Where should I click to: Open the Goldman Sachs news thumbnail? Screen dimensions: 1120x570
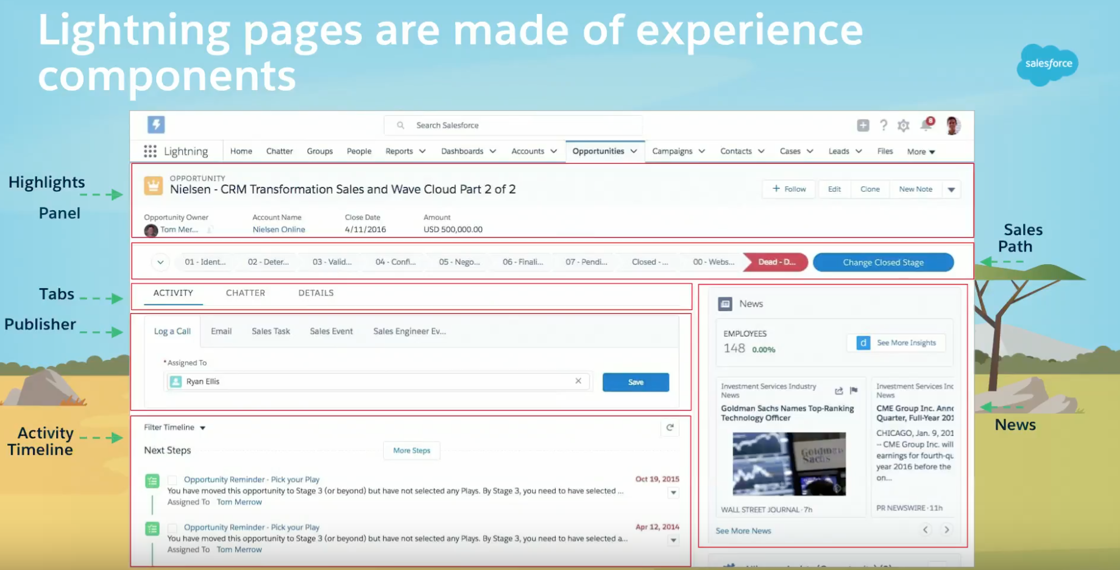tap(789, 464)
